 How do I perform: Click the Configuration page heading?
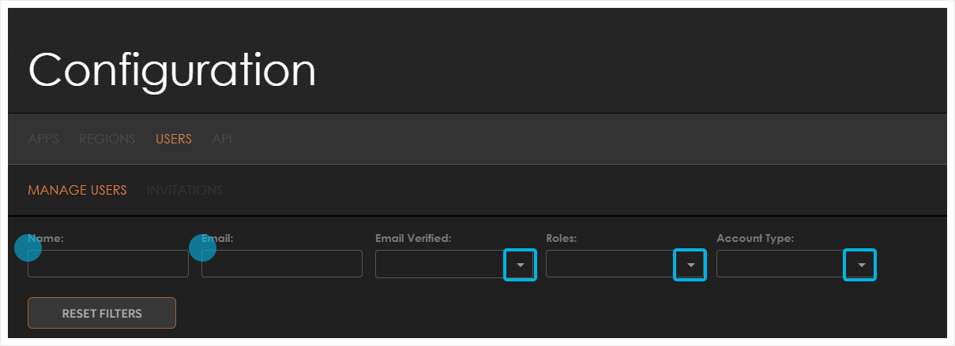pyautogui.click(x=172, y=69)
